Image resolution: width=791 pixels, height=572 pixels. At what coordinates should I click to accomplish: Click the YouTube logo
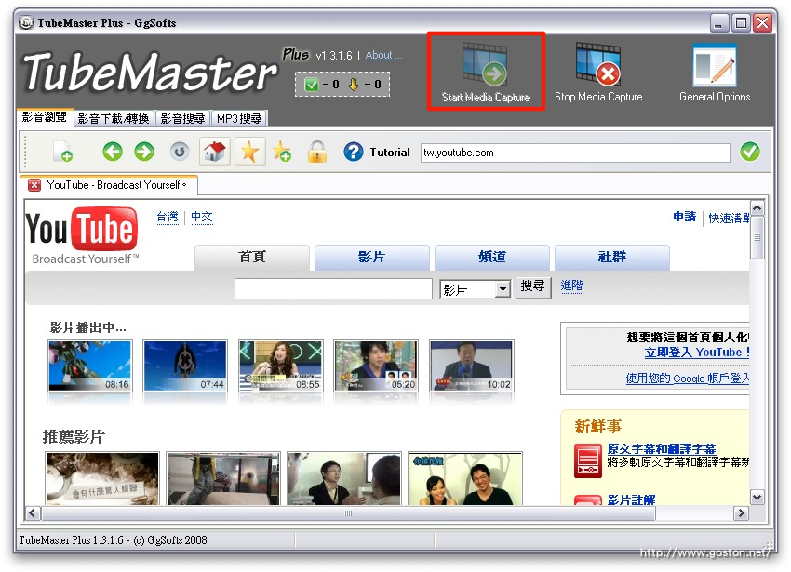82,235
